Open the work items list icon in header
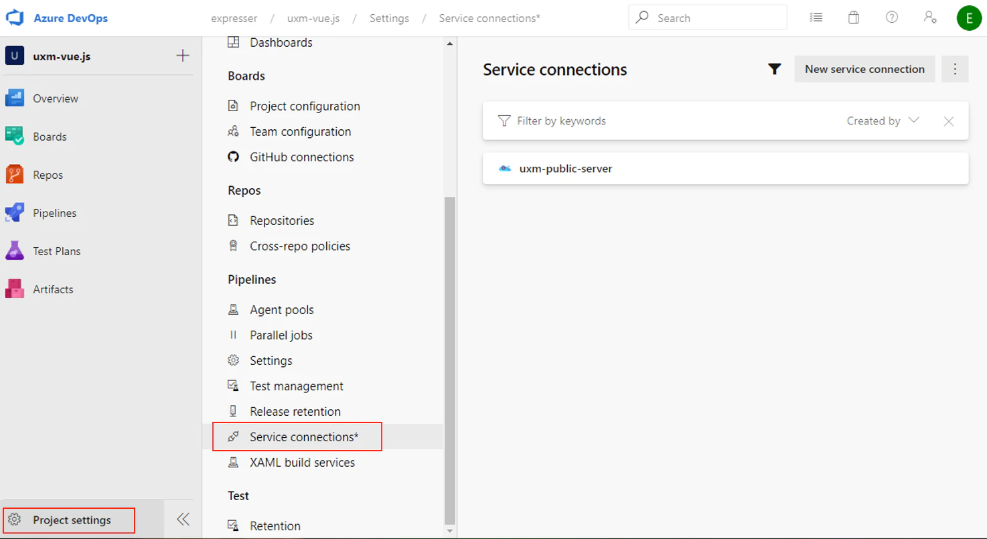Viewport: 987px width, 539px height. 816,17
